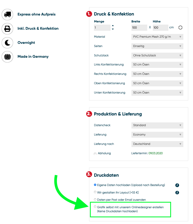Expand the Schutzlack dropdown
Screen dimensions: 193x224
[157, 56]
